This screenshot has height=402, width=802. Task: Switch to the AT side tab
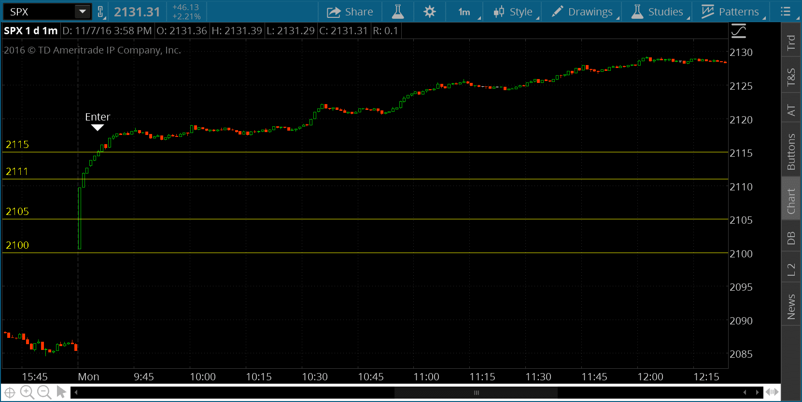[x=791, y=110]
